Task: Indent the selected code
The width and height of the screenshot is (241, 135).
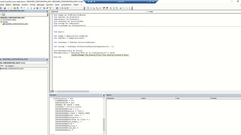Action: pos(104,8)
